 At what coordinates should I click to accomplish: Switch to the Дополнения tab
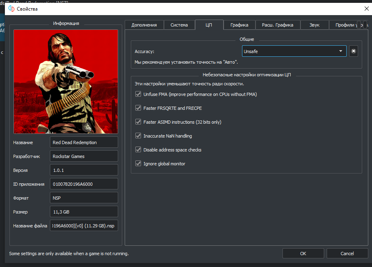[x=144, y=25]
